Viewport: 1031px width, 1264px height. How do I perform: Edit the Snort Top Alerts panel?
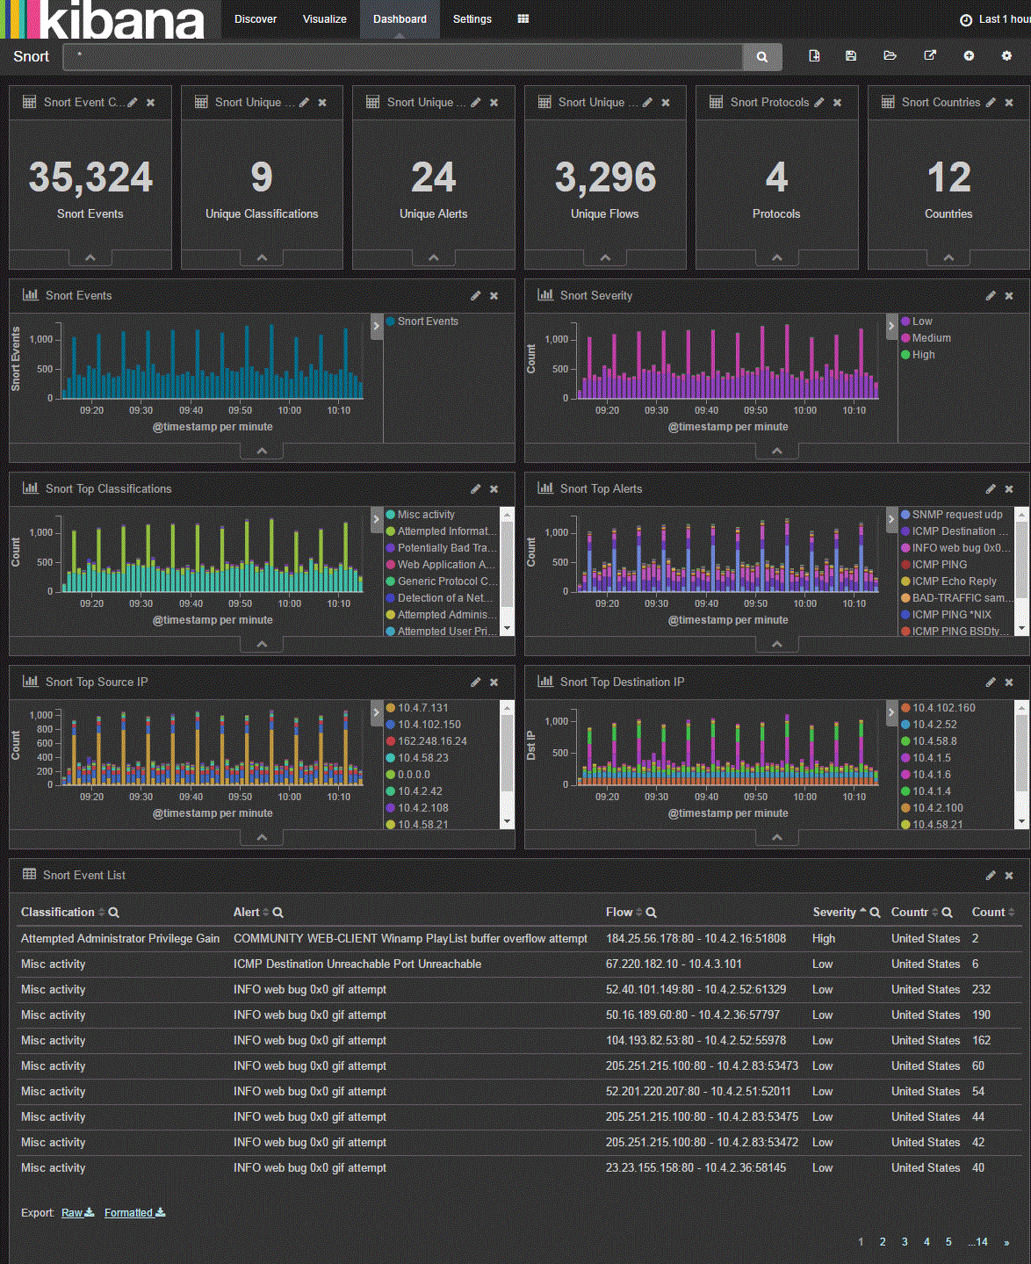point(991,489)
